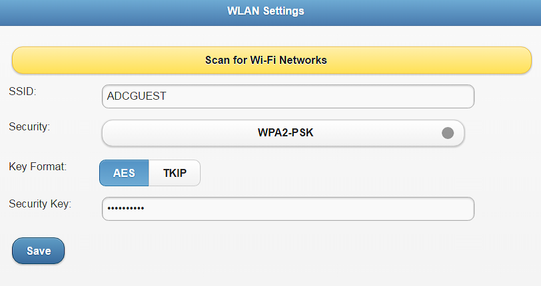Select AES key format
541x286 pixels.
[124, 174]
